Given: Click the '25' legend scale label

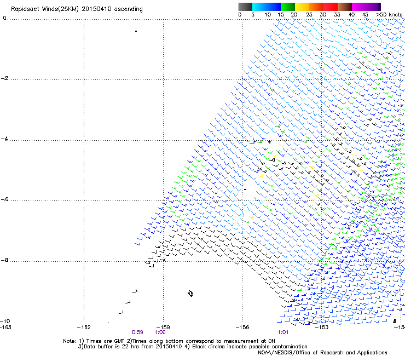Looking at the screenshot, I should pos(309,15).
